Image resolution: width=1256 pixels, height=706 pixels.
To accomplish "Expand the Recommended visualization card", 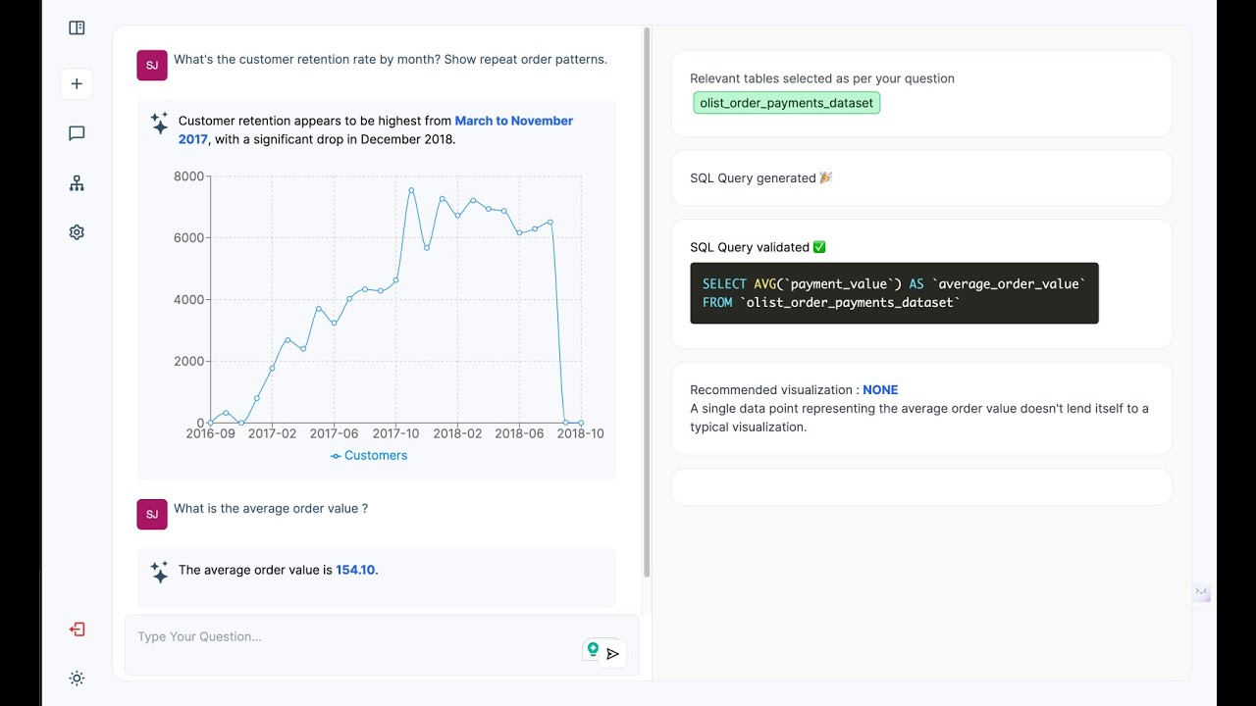I will click(x=920, y=408).
